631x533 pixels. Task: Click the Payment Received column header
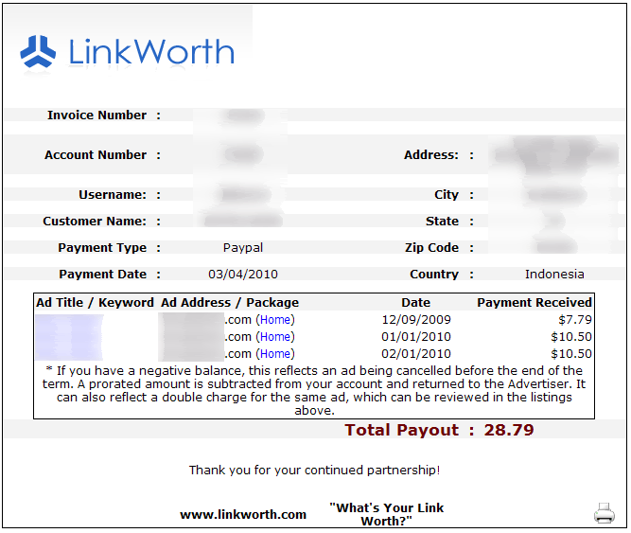click(535, 303)
